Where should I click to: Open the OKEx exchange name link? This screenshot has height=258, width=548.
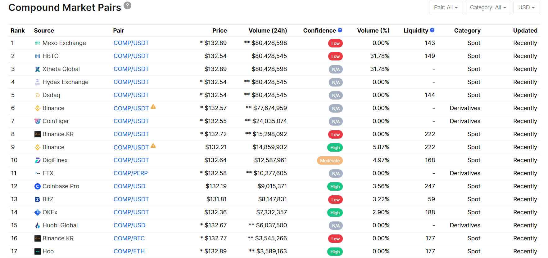pos(50,212)
